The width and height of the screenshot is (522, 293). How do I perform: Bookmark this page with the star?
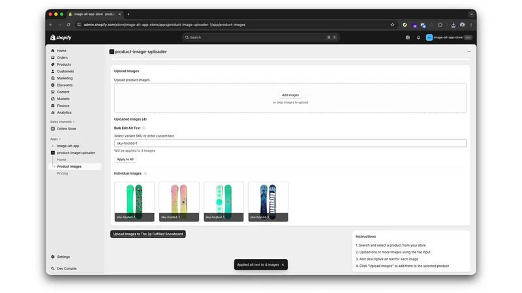(393, 25)
